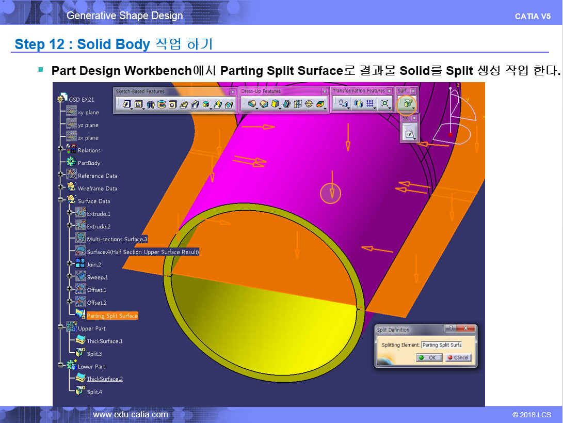Select the Chamfer tool icon
The height and width of the screenshot is (423, 563).
point(264,104)
